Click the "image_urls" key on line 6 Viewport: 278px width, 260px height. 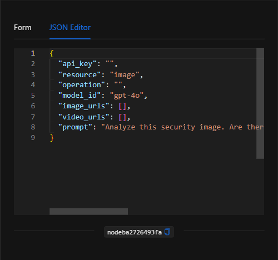[84, 106]
